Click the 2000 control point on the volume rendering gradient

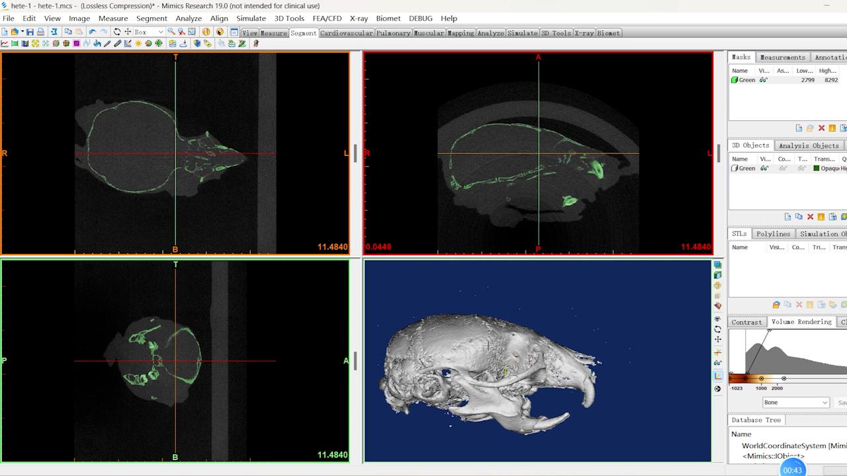click(783, 379)
